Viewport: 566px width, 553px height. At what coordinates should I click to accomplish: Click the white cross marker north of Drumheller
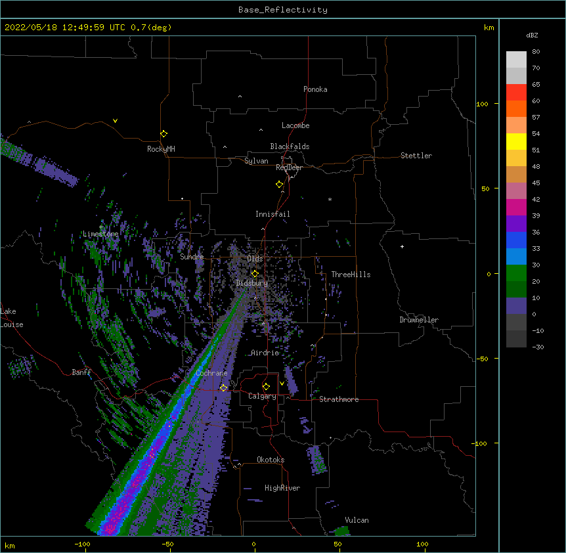pyautogui.click(x=402, y=246)
